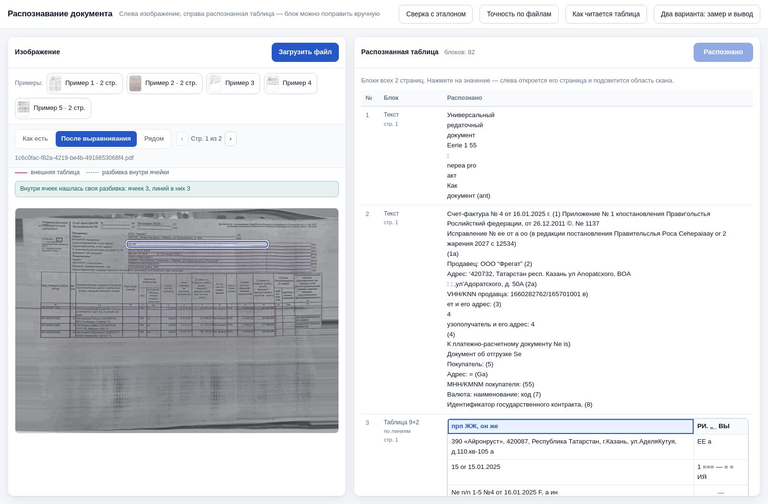Go to the next page arrow
Image resolution: width=768 pixels, height=504 pixels.
tap(230, 139)
